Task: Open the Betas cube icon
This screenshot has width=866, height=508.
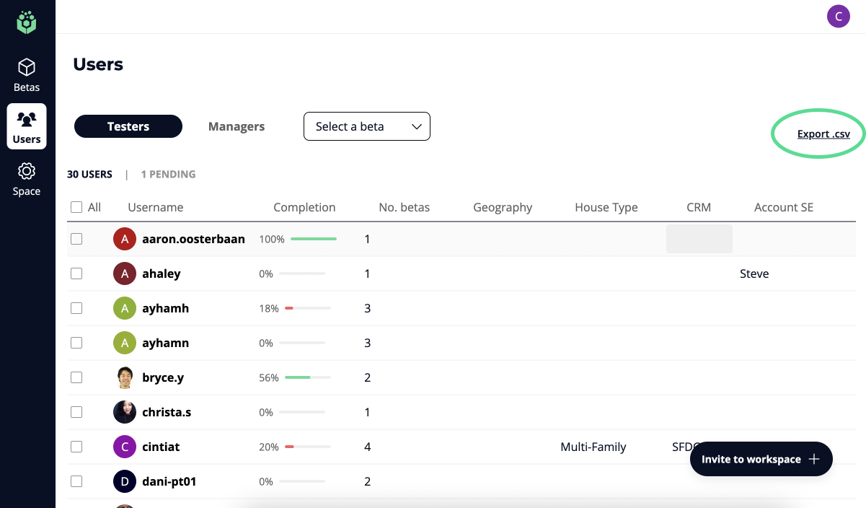Action: click(x=27, y=68)
